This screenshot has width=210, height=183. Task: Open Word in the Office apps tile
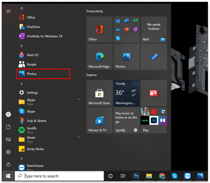126,21
